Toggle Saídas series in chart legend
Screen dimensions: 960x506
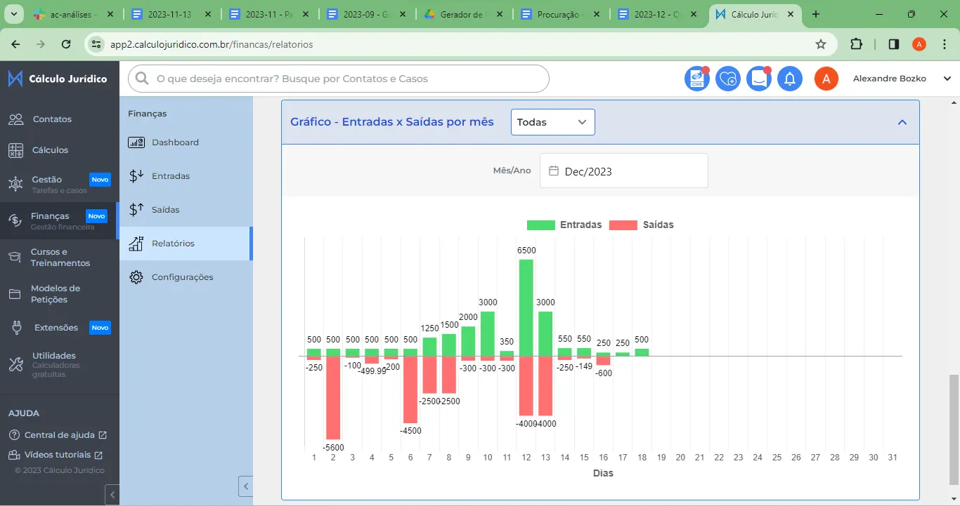[x=641, y=225]
